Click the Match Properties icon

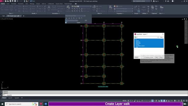pyautogui.click(x=110, y=8)
